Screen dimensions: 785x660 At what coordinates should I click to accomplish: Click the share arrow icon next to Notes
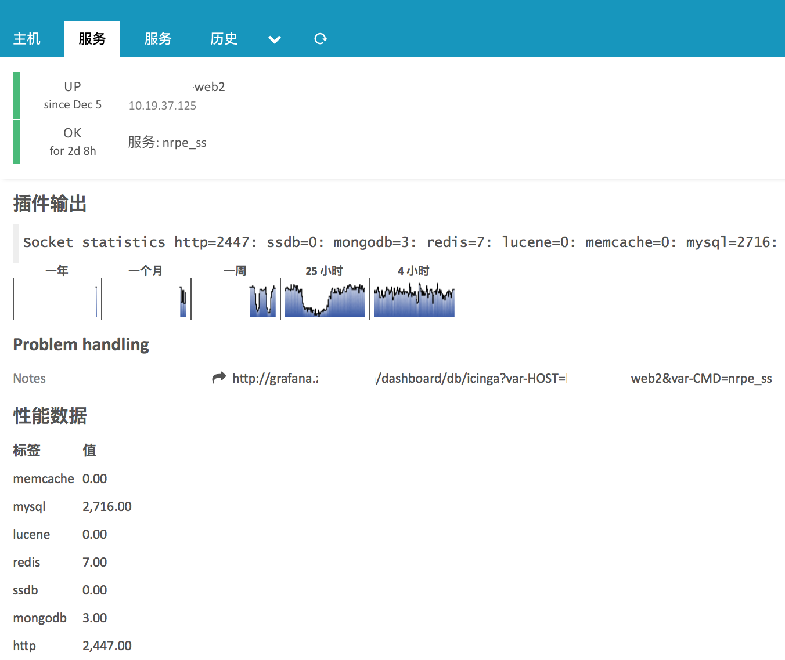point(218,378)
